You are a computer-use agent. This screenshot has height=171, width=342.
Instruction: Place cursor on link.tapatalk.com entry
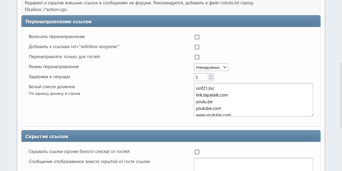[x=212, y=95]
